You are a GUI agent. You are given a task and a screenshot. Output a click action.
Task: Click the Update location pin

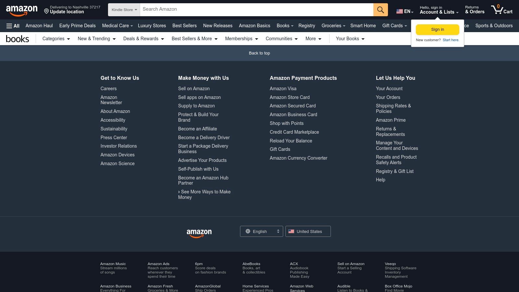pos(46,11)
